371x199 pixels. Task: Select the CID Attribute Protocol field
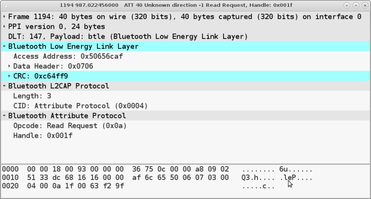click(80, 106)
